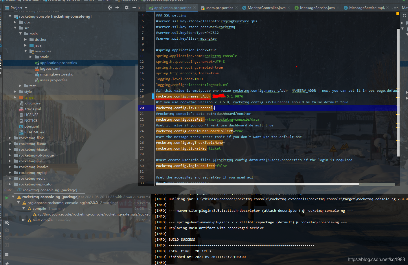408x265 pixels.
Task: Close the MessageServiceImpl tab
Action: (x=387, y=8)
